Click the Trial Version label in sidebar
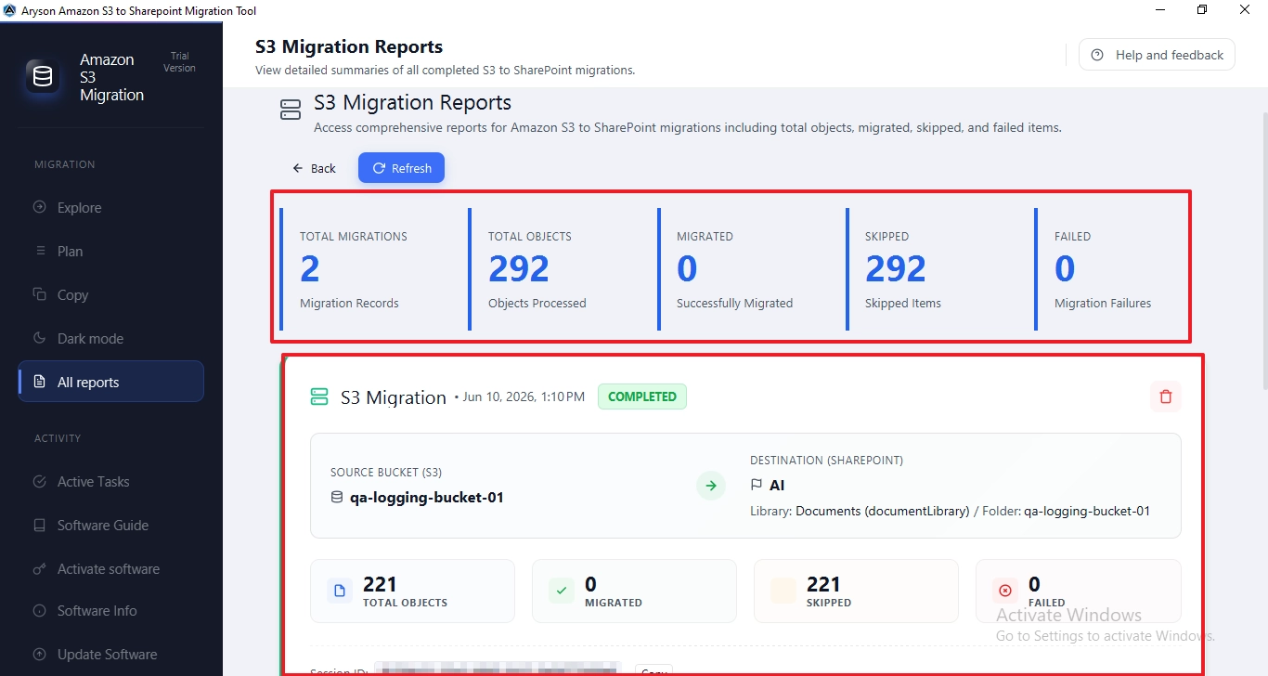 [180, 62]
